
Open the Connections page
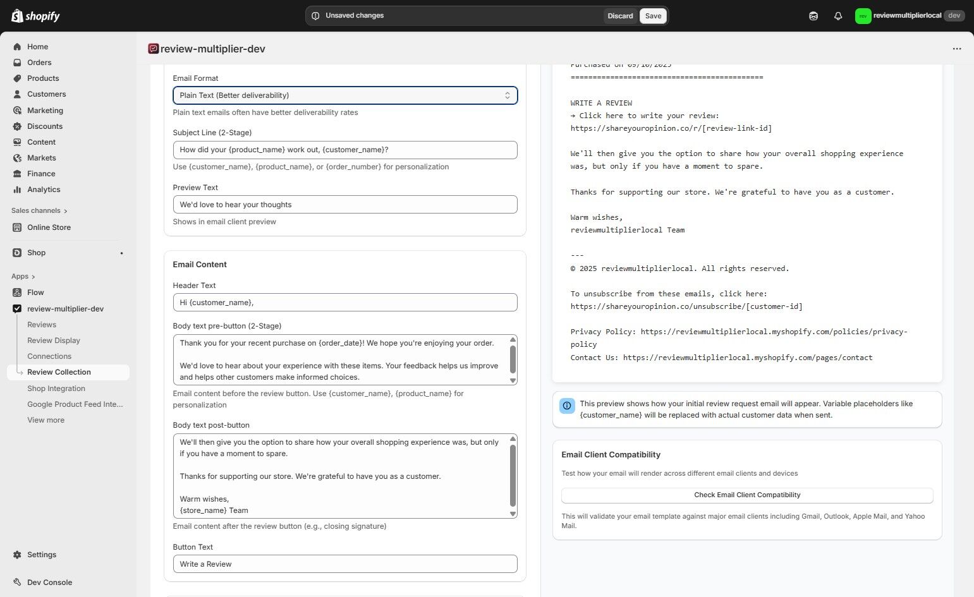[49, 356]
